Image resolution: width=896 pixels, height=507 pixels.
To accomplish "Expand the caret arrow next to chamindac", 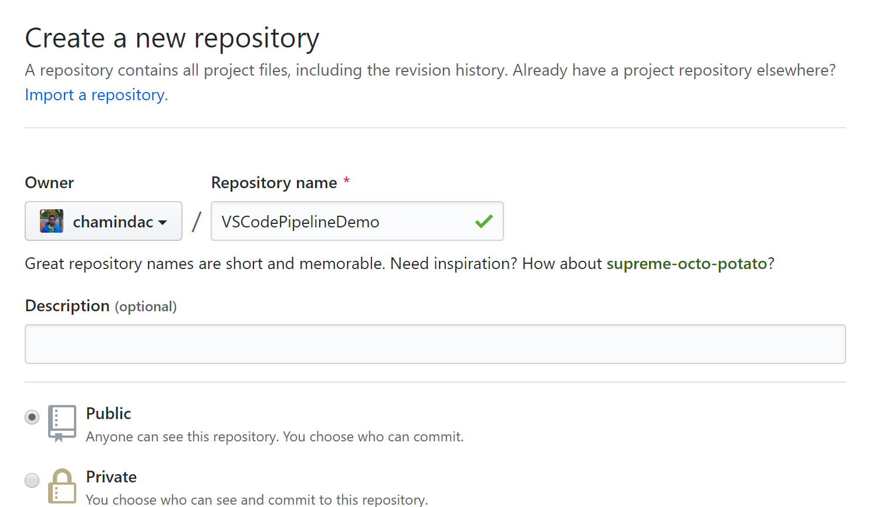I will coord(163,223).
